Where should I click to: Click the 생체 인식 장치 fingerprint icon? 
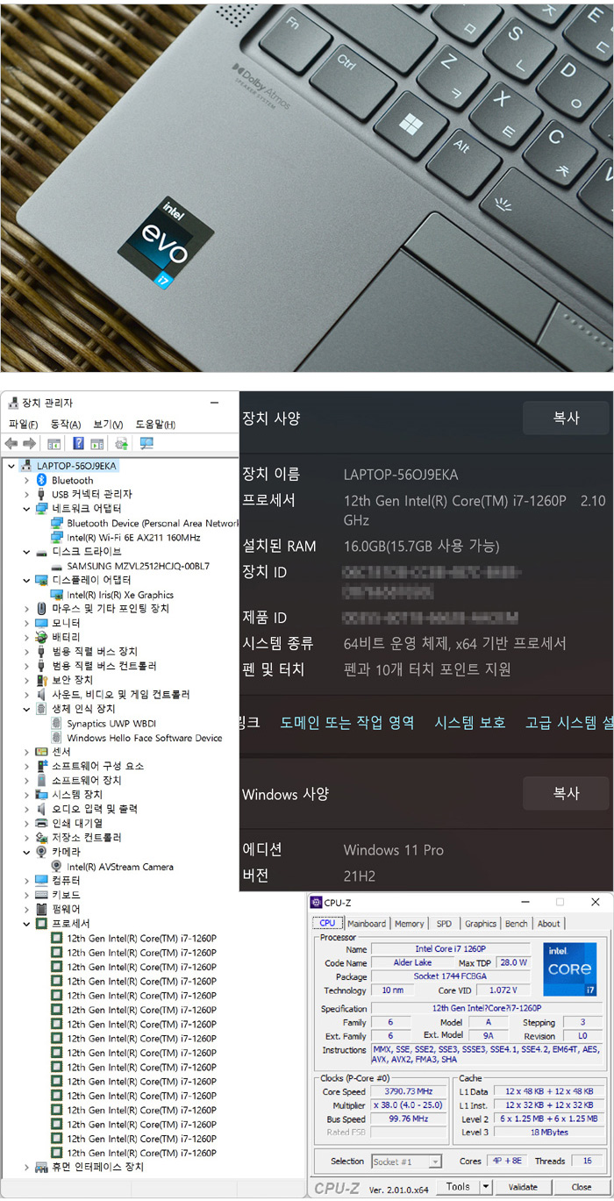point(41,709)
